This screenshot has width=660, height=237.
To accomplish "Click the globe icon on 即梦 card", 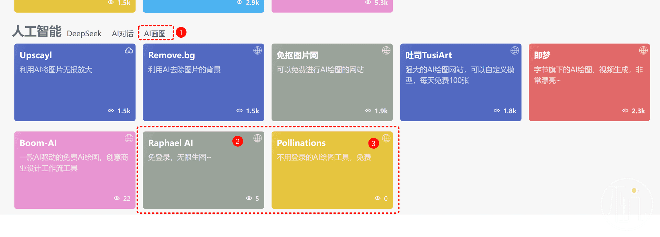I will point(643,51).
